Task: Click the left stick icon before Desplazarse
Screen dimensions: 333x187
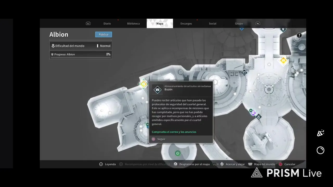Action: click(176, 164)
